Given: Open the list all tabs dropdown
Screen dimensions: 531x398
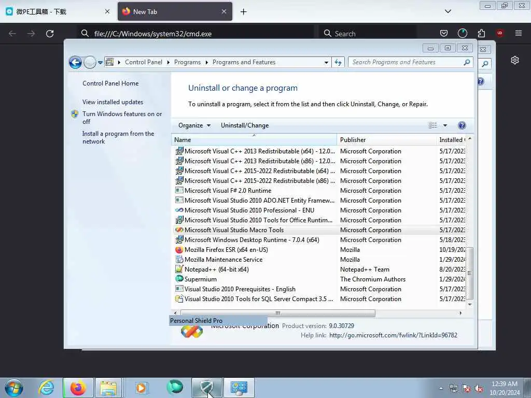Looking at the screenshot, I should [448, 11].
